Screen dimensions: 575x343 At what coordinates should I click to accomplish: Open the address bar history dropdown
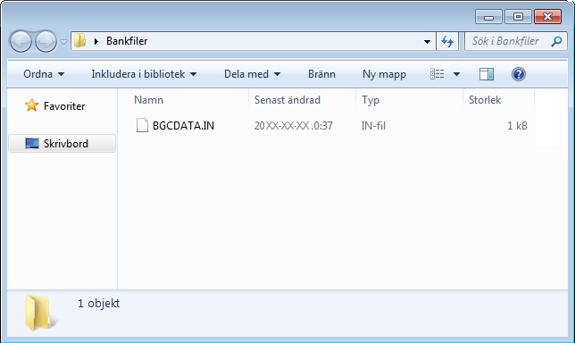[427, 41]
